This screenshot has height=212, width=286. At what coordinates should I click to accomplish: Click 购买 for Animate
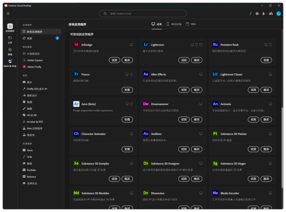point(266,119)
